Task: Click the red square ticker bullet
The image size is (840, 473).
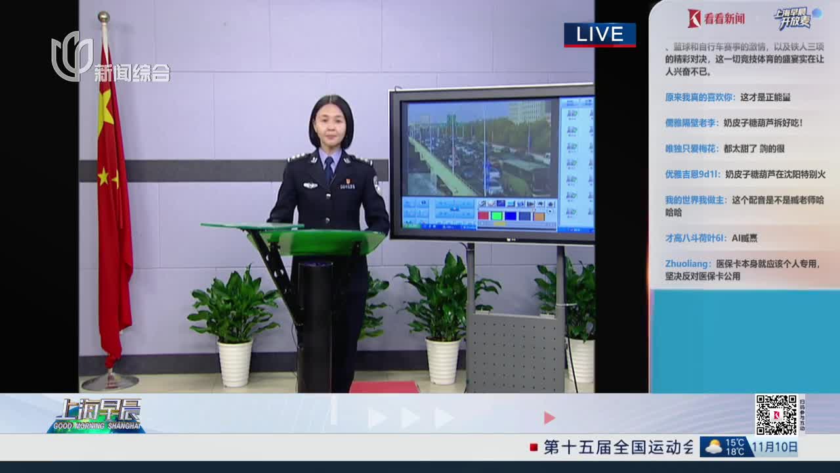Action: 534,448
